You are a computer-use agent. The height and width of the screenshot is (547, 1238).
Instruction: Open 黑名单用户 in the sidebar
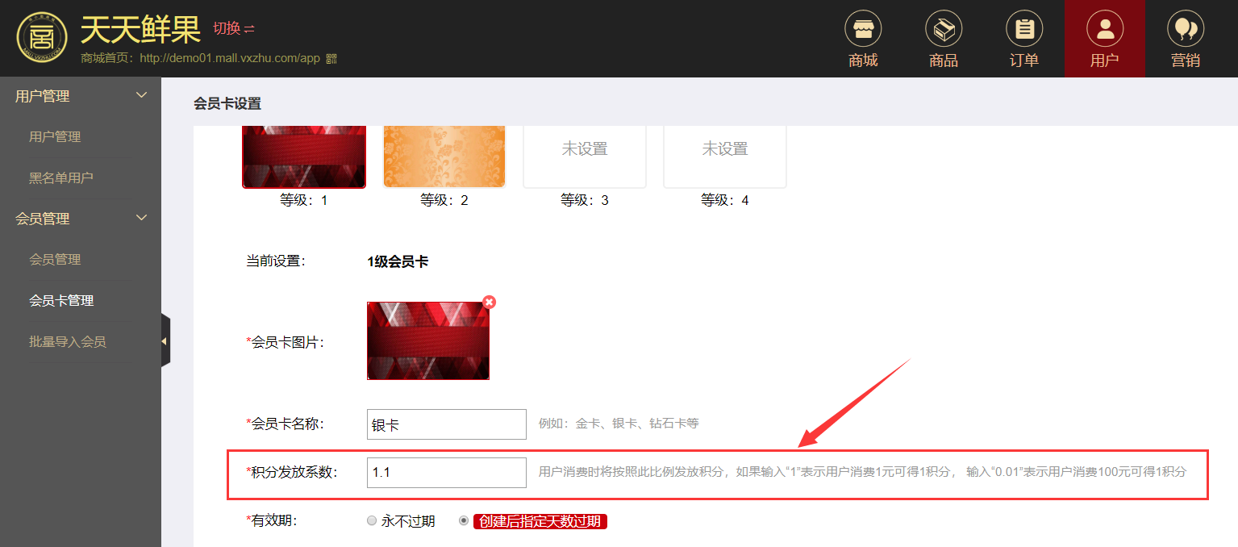[x=61, y=177]
